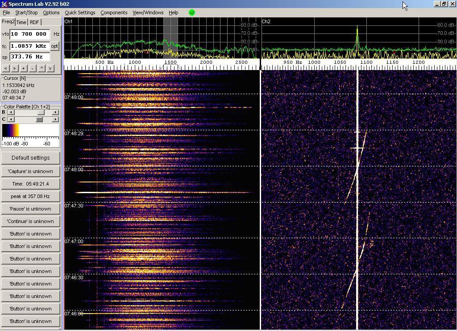The image size is (457, 331).
Task: Switch to the RDF tab
Action: (34, 22)
